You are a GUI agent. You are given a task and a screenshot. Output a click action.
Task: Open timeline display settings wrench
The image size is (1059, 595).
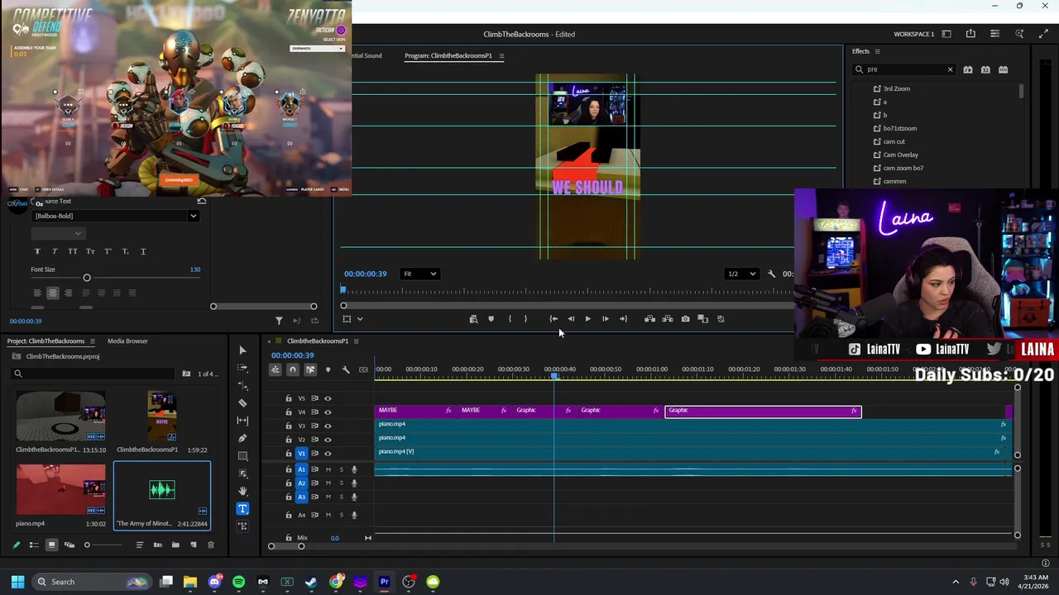point(346,369)
